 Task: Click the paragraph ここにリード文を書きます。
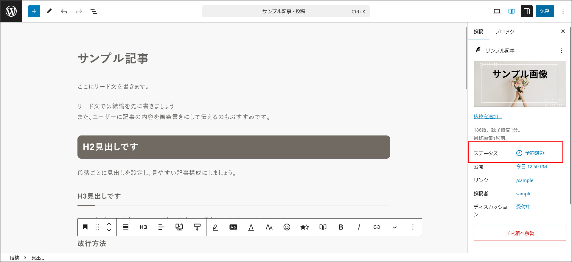(x=114, y=87)
